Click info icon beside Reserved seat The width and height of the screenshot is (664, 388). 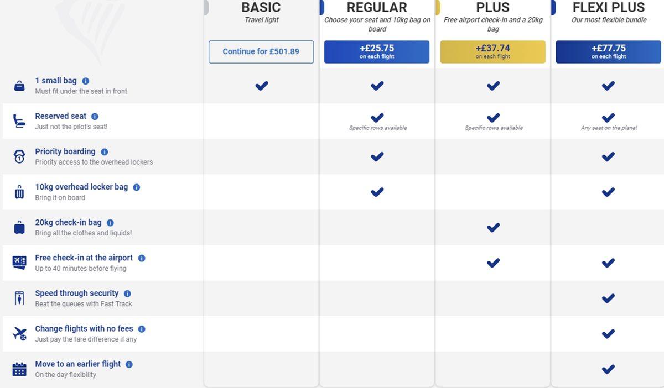[95, 117]
